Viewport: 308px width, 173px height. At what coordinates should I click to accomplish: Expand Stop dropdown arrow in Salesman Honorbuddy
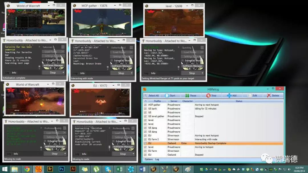coord(63,73)
